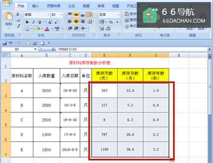Expand the Name Box dropdown arrow
This screenshot has width=213, height=163.
(x=35, y=49)
